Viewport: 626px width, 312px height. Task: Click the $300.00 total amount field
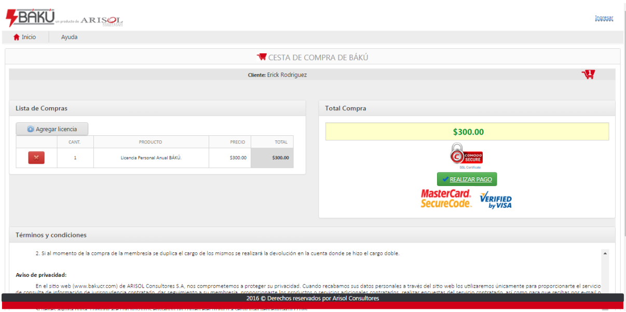coord(467,132)
